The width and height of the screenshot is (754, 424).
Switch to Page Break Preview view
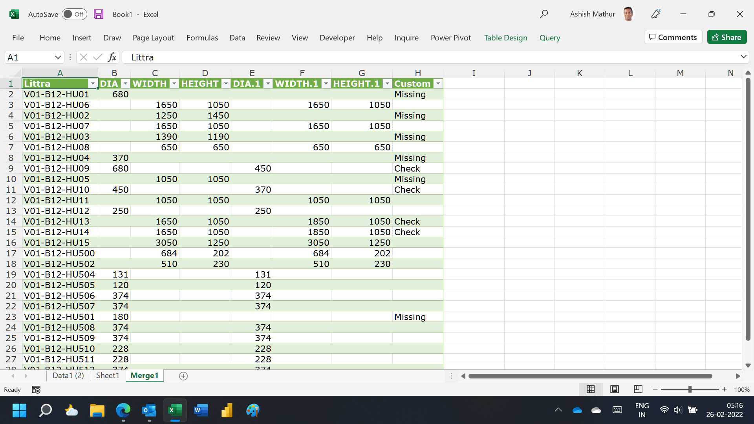(x=638, y=389)
